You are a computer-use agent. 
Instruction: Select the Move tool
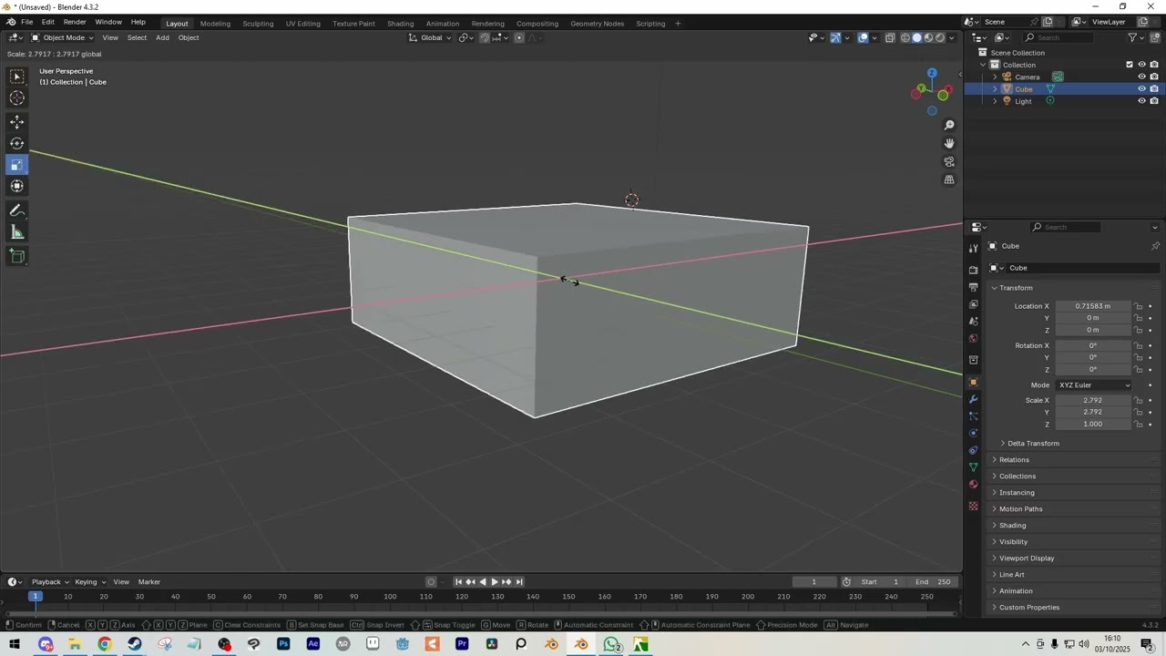(17, 122)
